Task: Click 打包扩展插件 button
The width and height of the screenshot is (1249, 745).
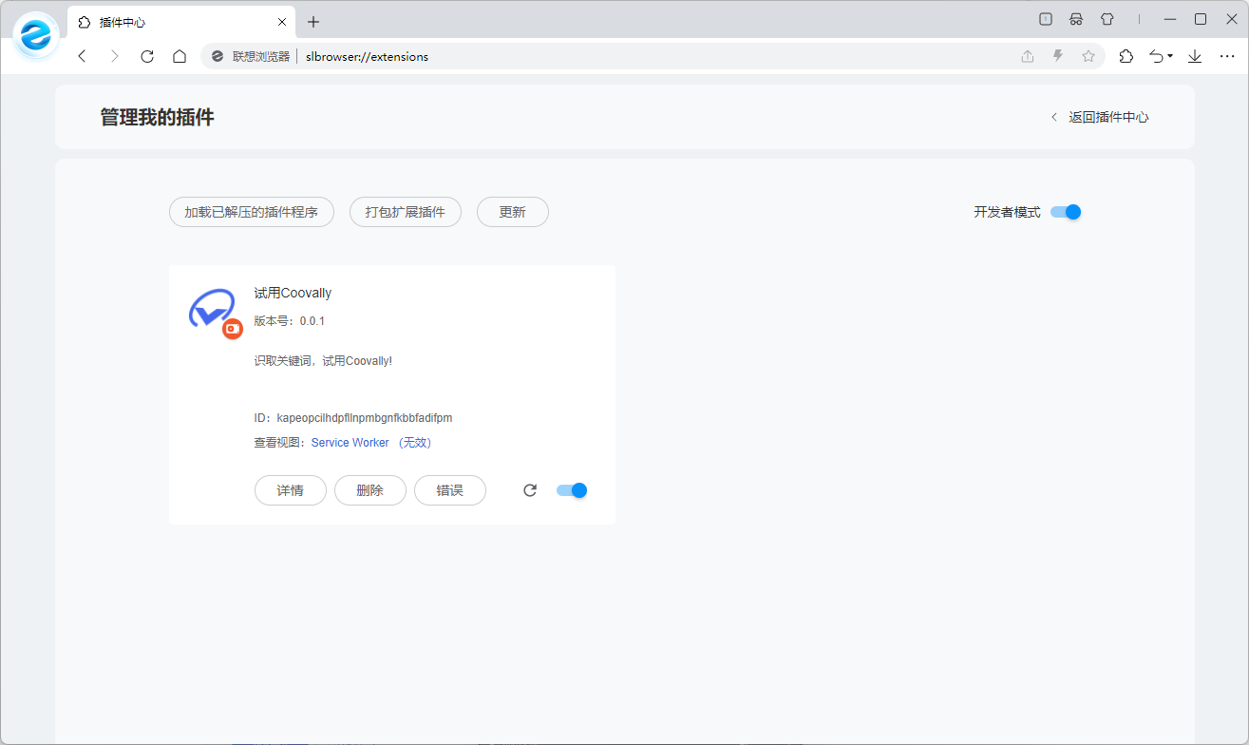Action: tap(406, 212)
